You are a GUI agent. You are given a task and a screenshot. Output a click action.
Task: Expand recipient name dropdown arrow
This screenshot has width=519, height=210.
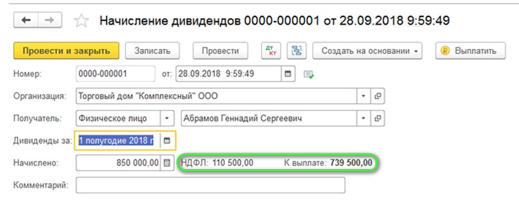[364, 118]
